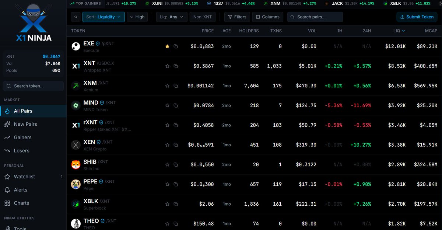This screenshot has width=442, height=230.
Task: Sort by the TXNS column header
Action: [276, 31]
